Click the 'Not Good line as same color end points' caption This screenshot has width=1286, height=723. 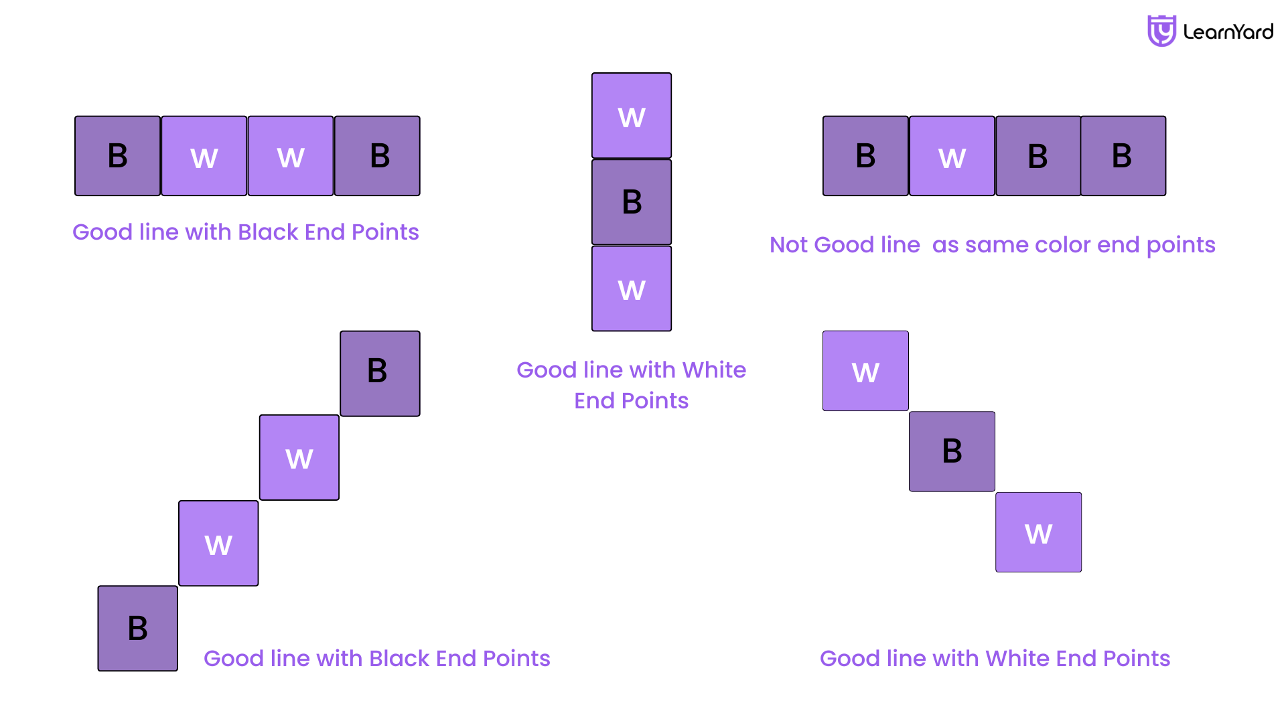point(992,245)
